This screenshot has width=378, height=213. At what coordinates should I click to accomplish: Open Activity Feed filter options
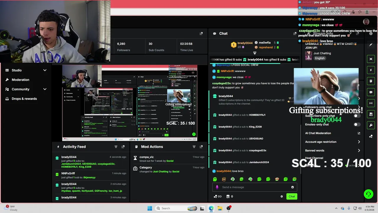tap(116, 147)
